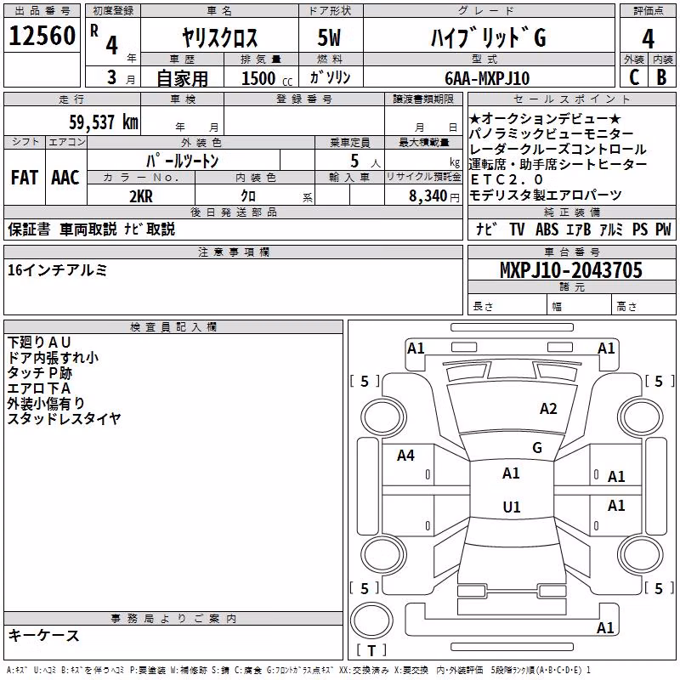Click the interior grade B cell
The height and width of the screenshot is (680, 680).
[x=662, y=77]
